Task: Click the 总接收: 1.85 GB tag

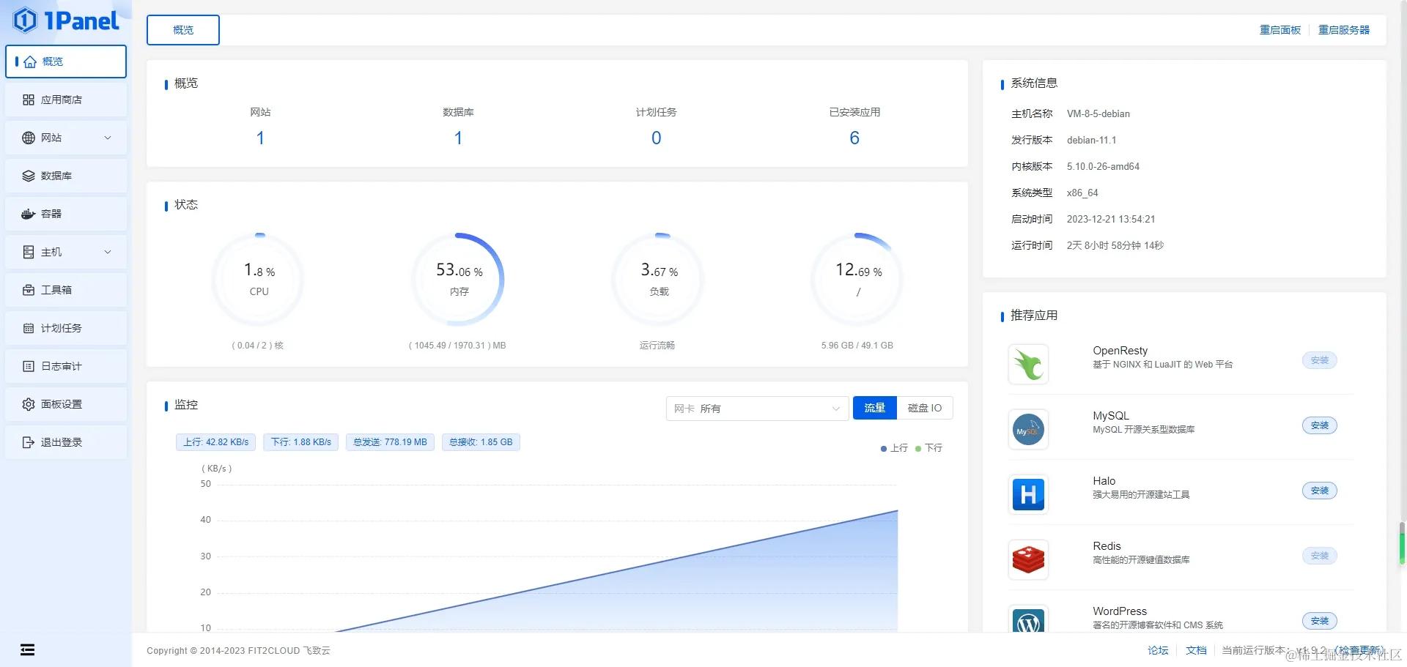Action: 481,442
